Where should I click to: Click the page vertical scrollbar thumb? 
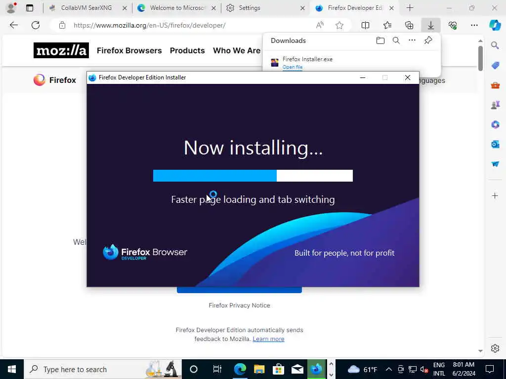[480, 58]
